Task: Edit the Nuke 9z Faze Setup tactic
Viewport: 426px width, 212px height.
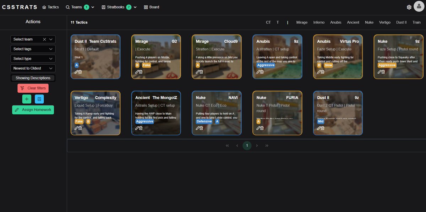Action: 380,72
